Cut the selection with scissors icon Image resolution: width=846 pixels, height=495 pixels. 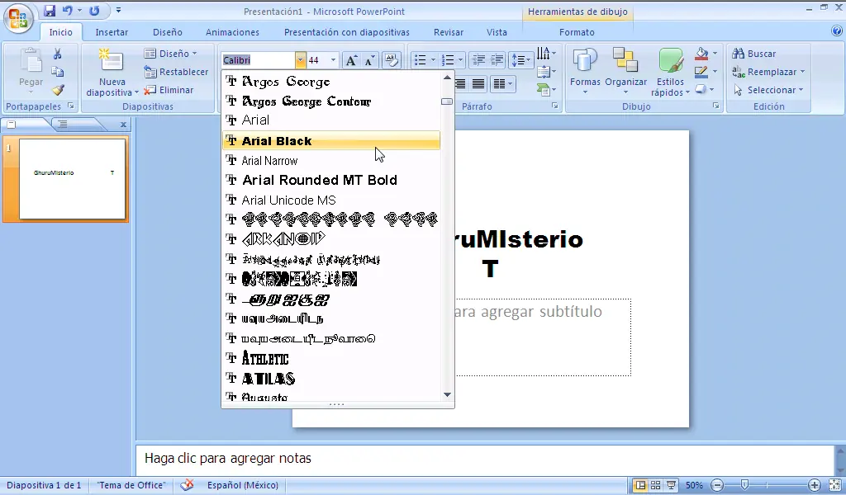[57, 54]
